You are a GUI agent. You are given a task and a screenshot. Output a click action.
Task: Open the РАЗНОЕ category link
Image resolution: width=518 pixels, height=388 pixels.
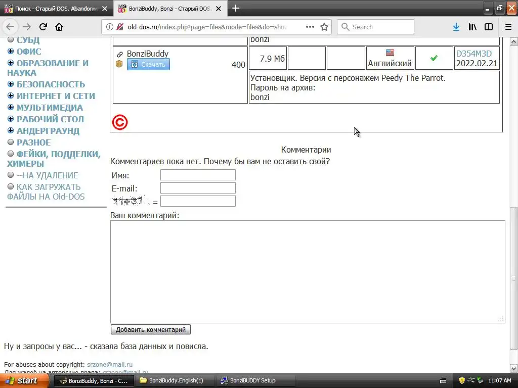pyautogui.click(x=34, y=142)
